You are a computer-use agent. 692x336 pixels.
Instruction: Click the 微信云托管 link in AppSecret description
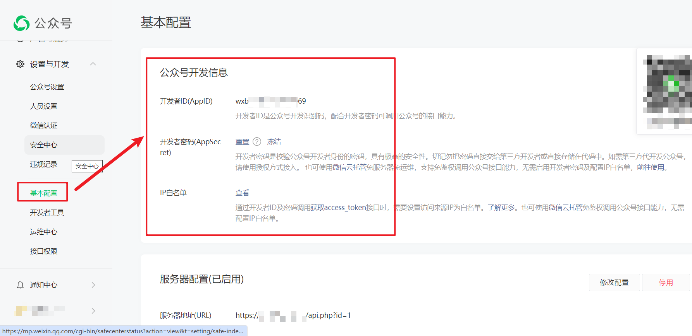point(349,167)
